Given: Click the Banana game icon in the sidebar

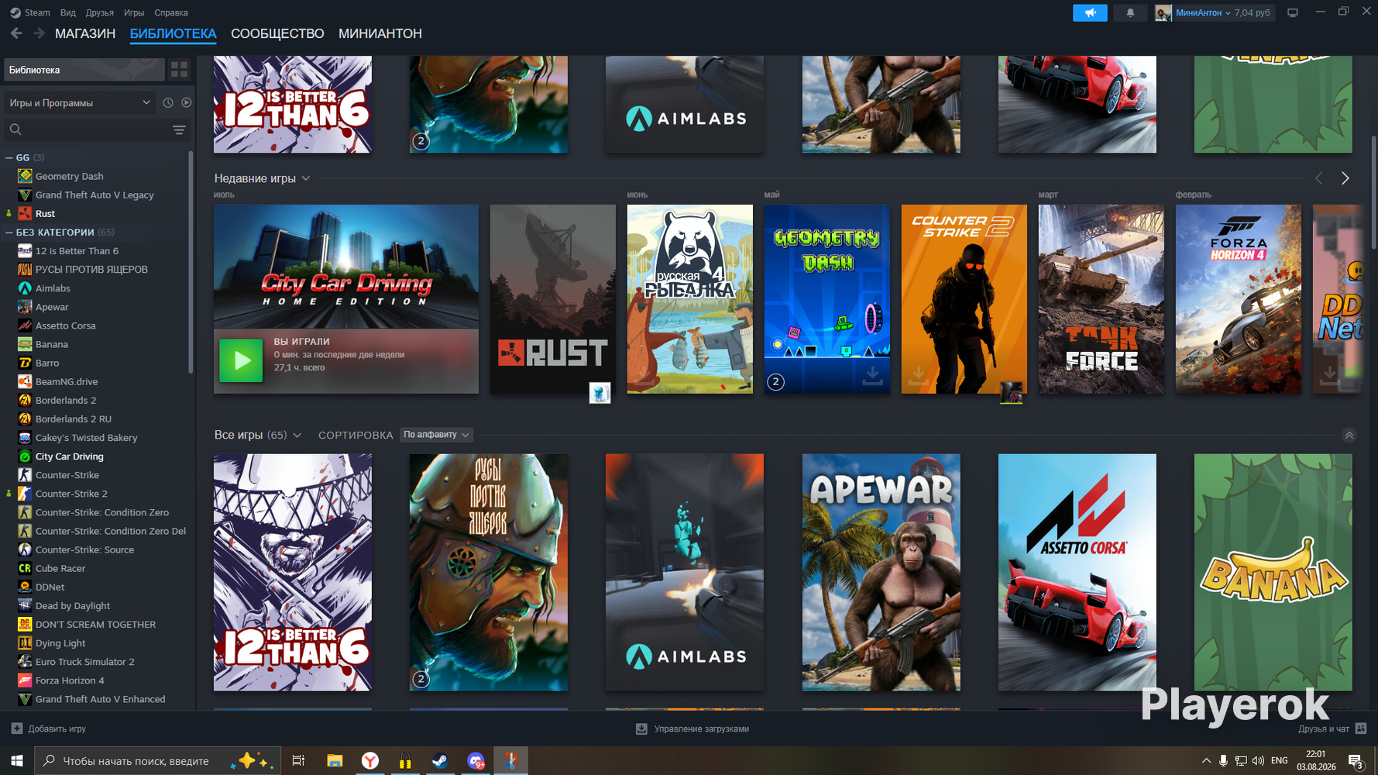Looking at the screenshot, I should click(x=25, y=344).
